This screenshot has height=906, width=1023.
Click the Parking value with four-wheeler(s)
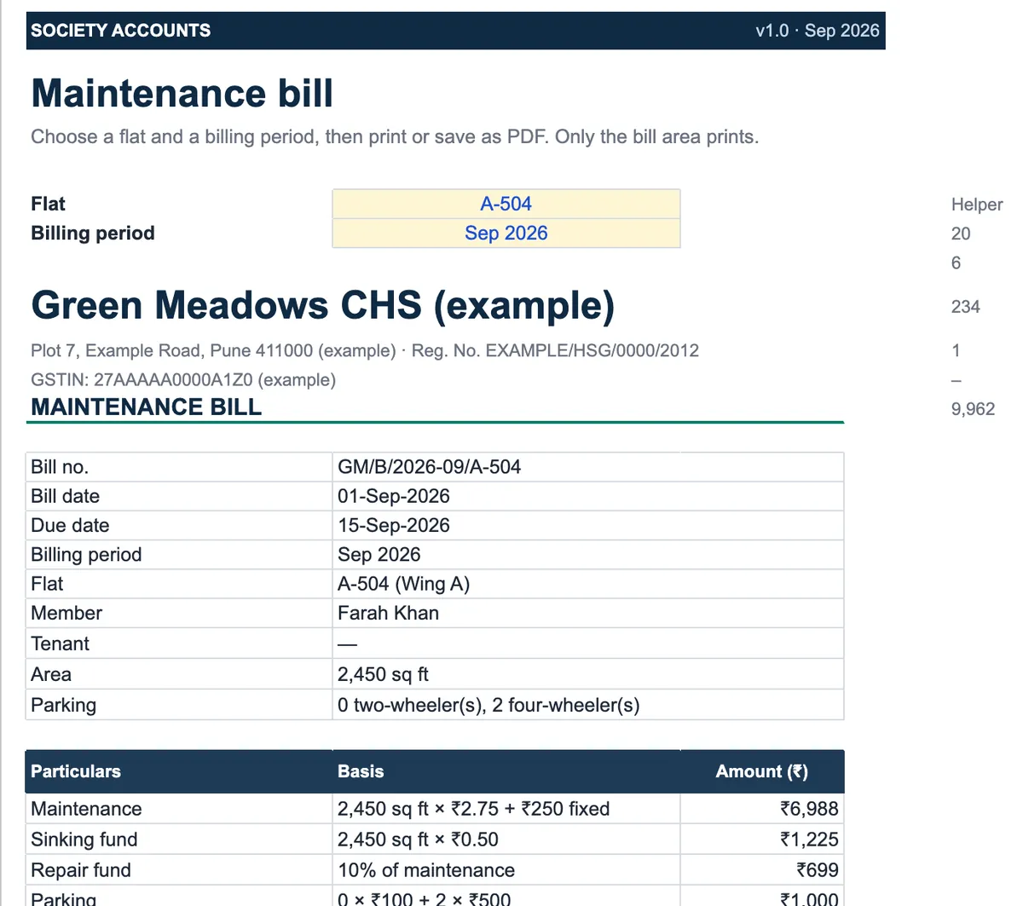click(488, 705)
